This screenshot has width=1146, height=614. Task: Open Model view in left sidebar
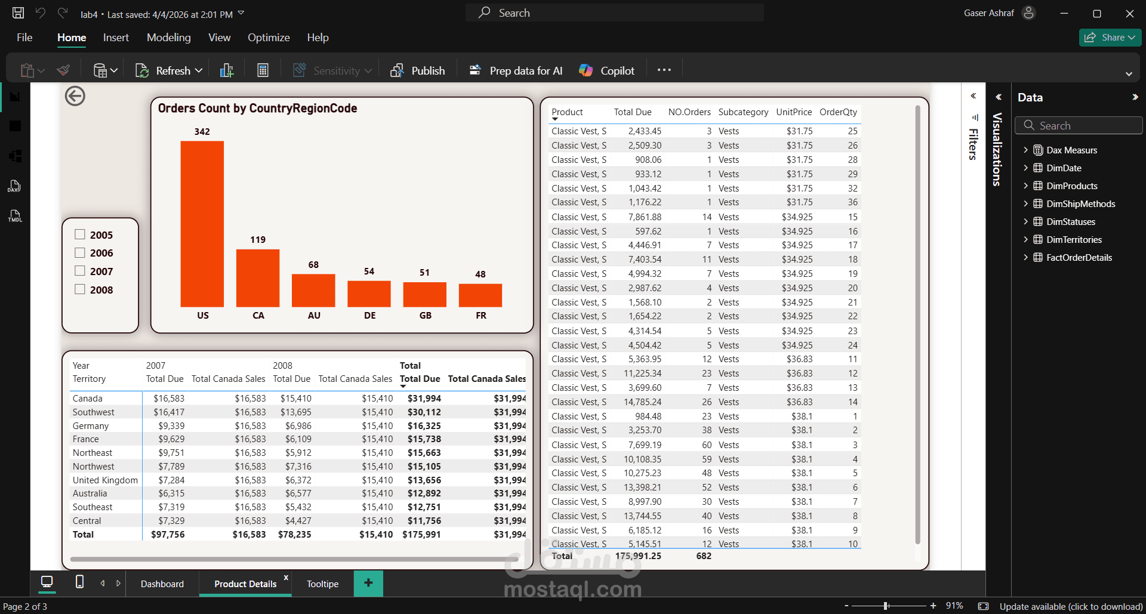tap(16, 156)
